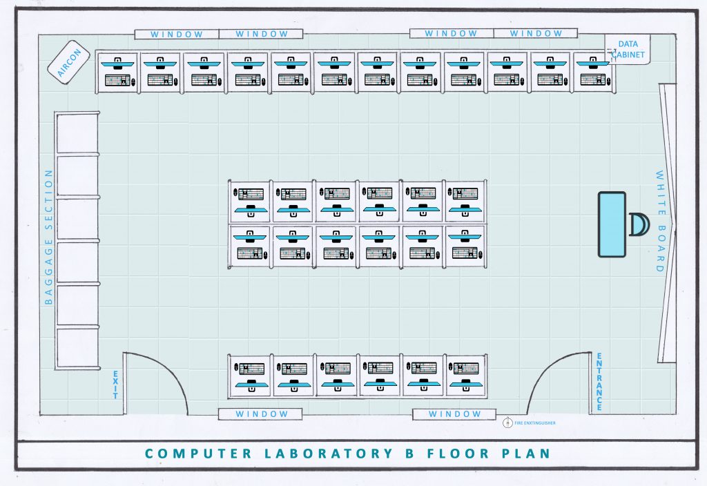Click the fire extinguisher symbol

coord(507,422)
